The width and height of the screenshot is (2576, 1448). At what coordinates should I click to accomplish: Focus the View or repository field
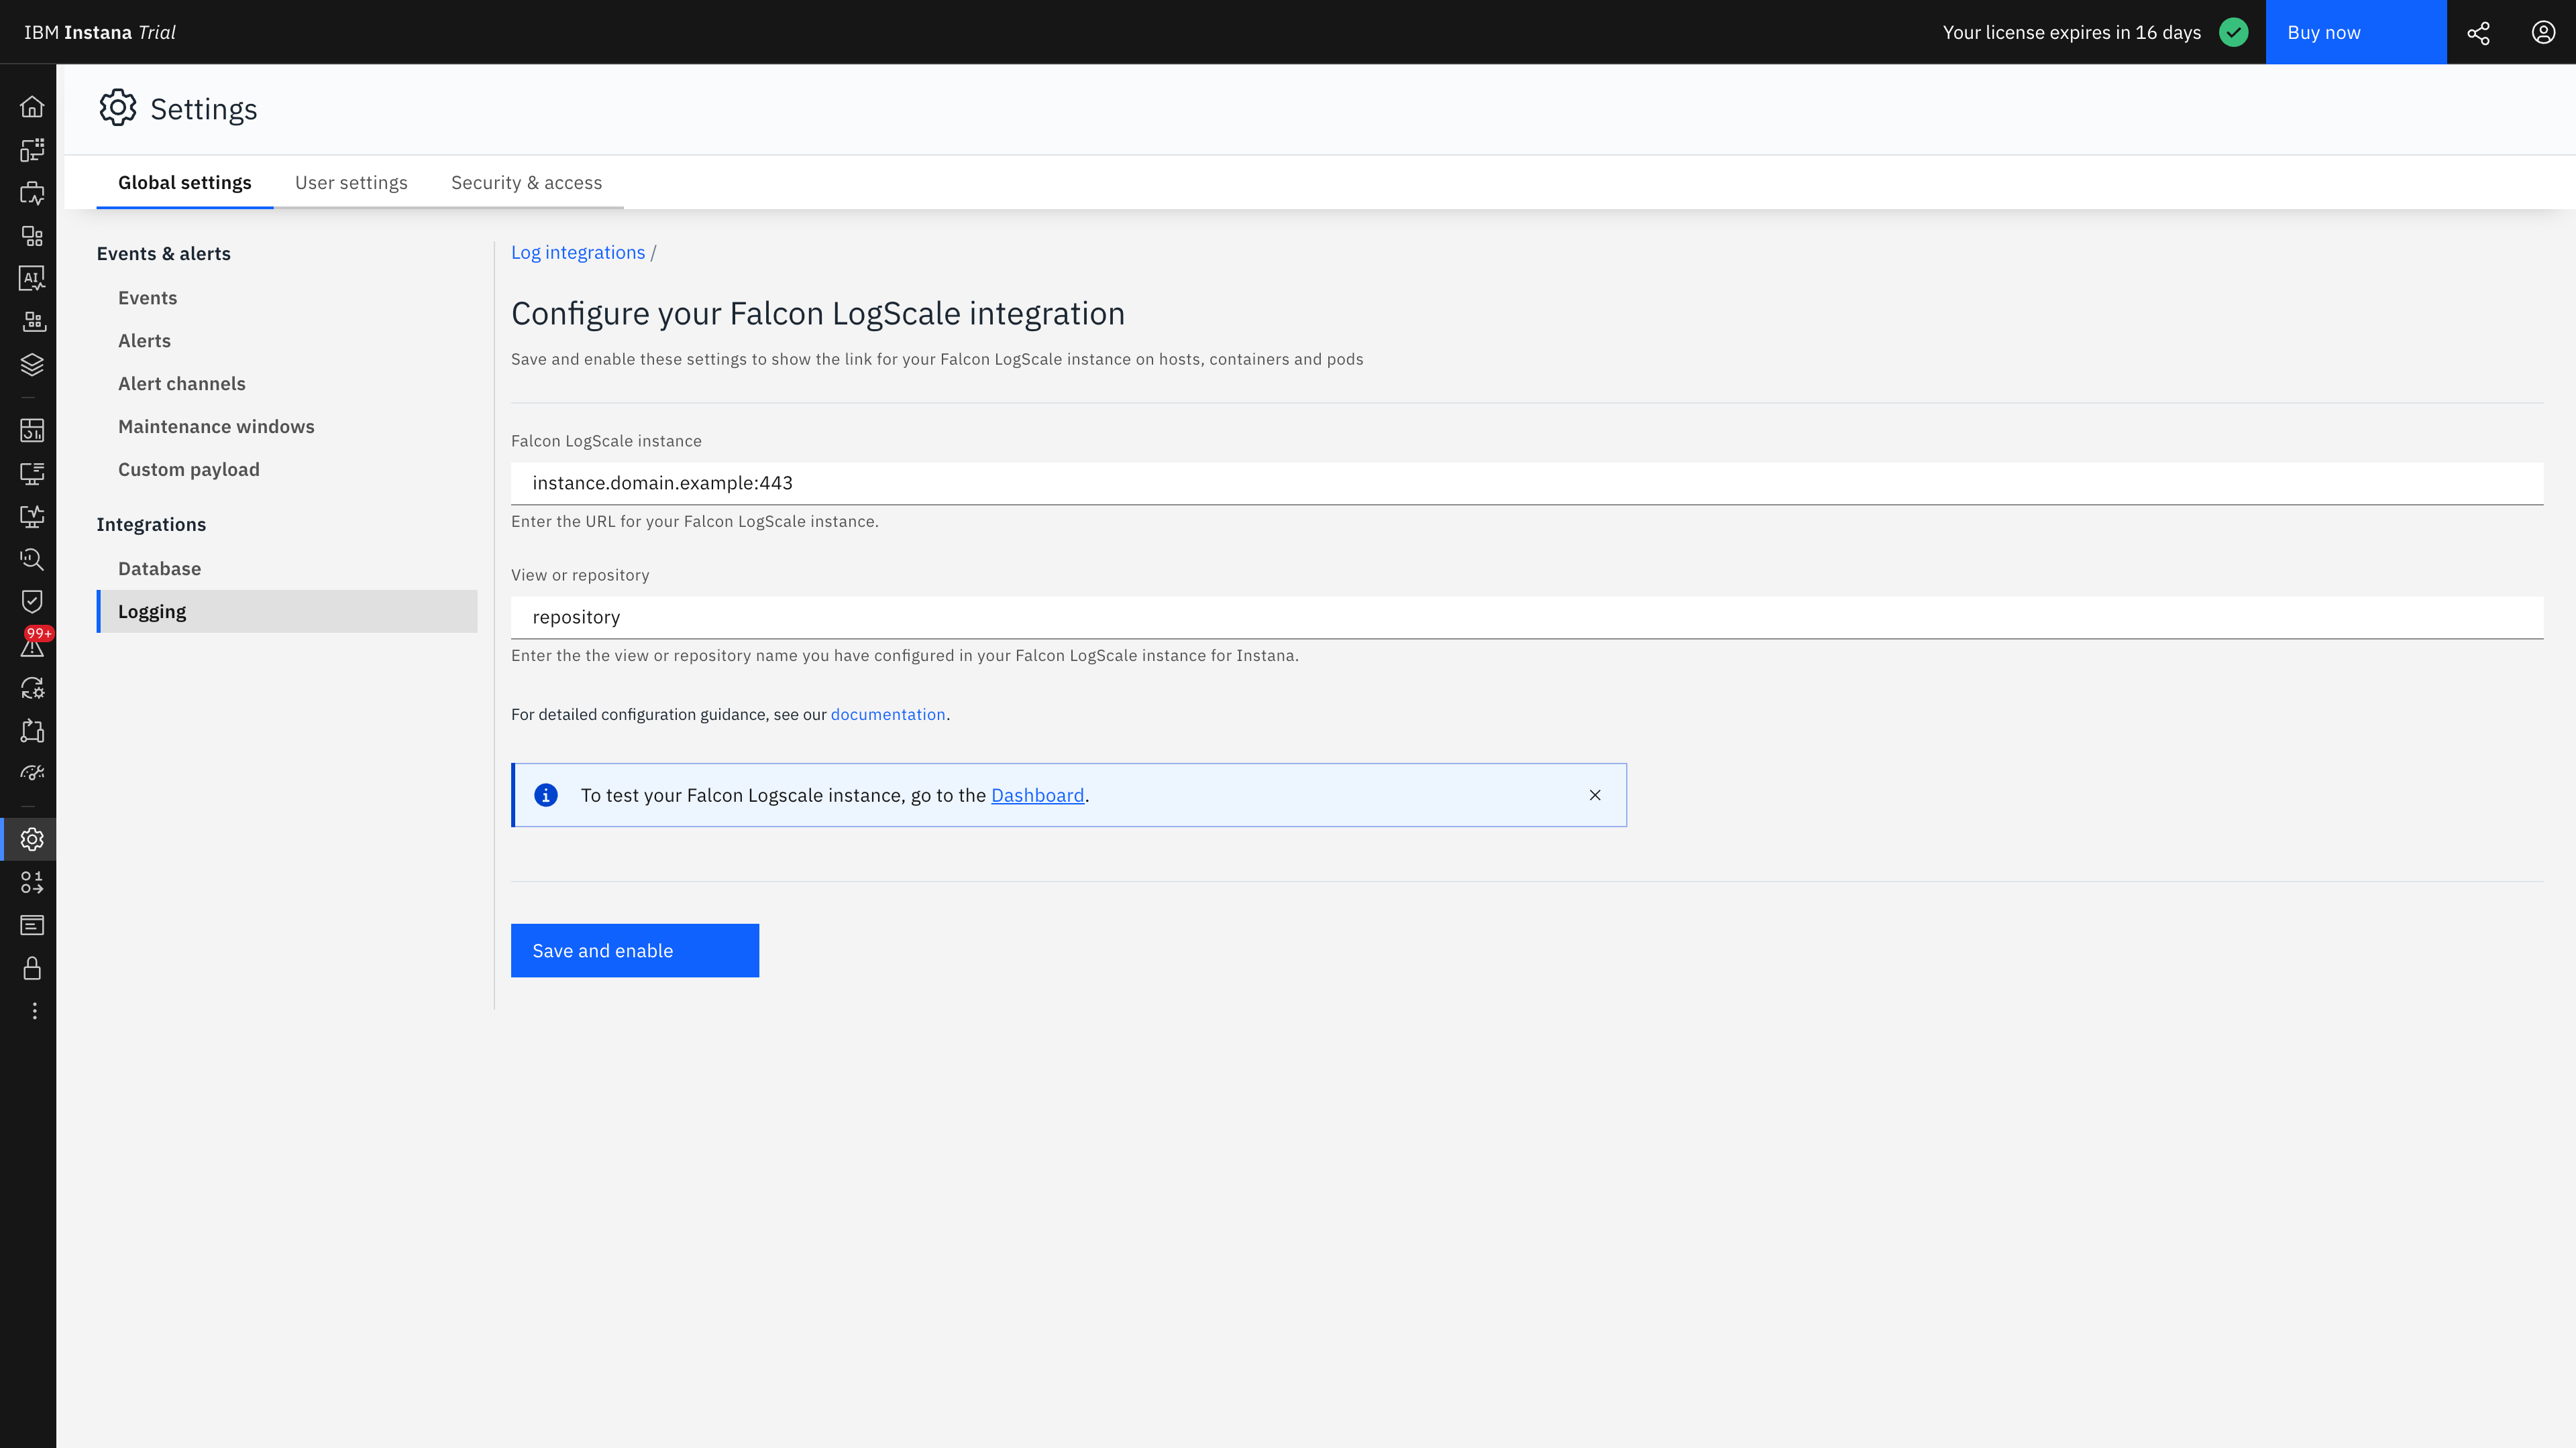click(x=1527, y=617)
